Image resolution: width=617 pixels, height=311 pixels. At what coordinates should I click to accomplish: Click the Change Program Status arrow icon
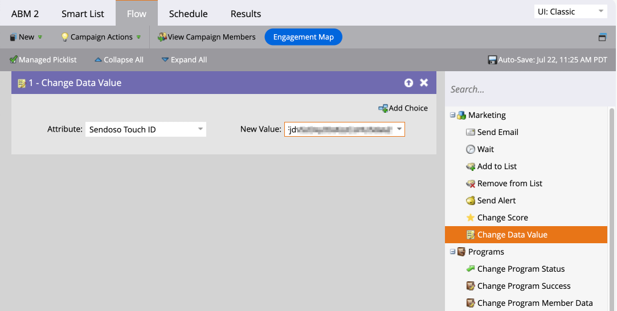pos(470,269)
